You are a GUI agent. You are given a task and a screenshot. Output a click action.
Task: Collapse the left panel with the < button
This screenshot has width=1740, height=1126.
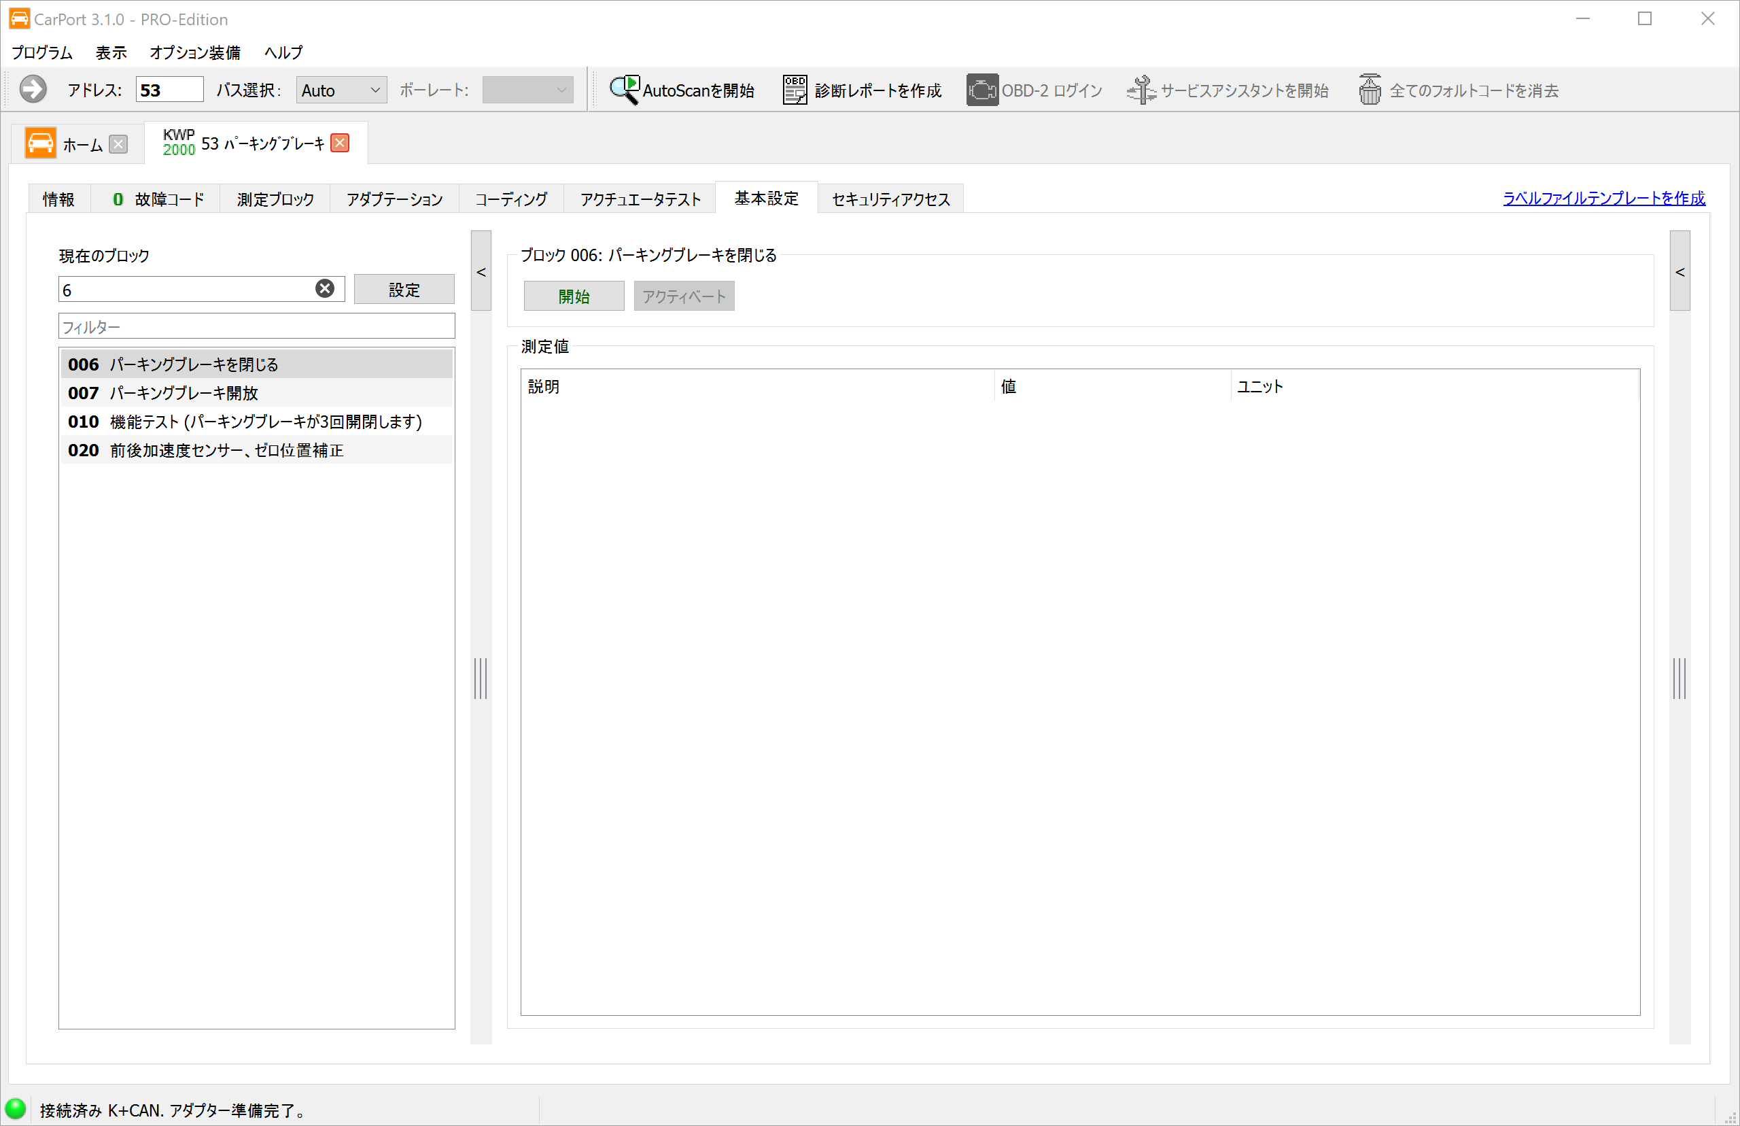point(481,271)
